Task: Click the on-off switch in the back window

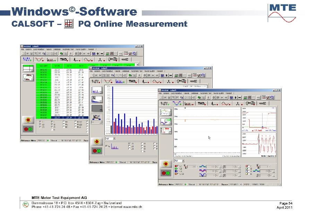Action: click(x=28, y=129)
